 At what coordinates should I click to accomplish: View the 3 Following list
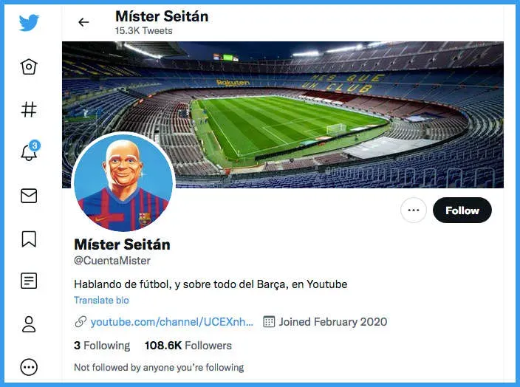click(x=102, y=346)
